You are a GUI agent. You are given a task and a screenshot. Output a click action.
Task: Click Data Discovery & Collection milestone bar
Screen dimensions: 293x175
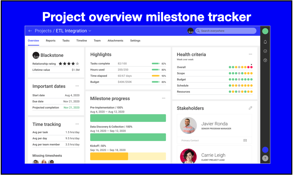click(128, 137)
